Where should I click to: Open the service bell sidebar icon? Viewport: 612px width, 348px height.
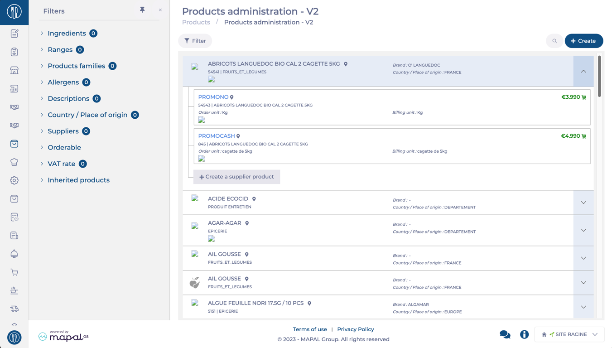pos(14,254)
